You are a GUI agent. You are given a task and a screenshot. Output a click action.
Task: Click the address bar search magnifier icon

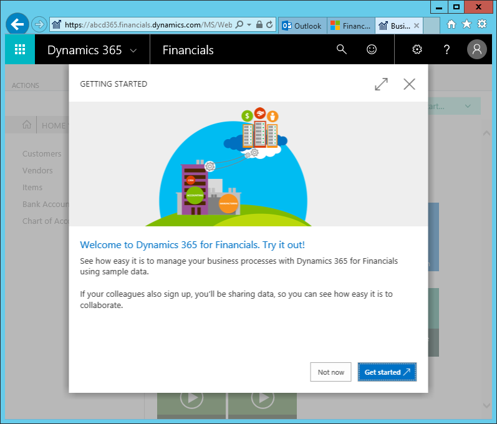tap(239, 24)
